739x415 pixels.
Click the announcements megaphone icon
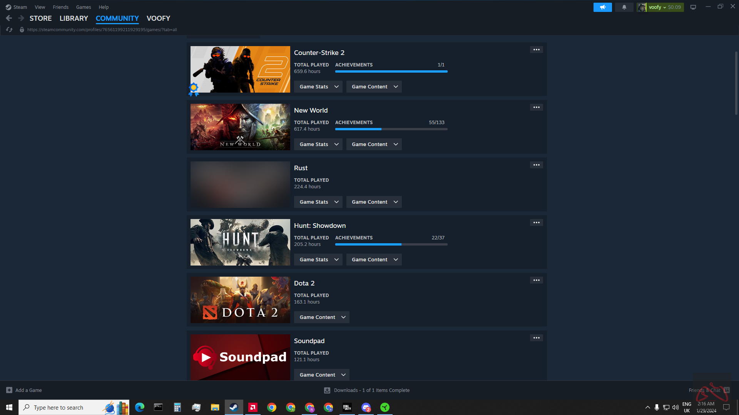tap(602, 7)
